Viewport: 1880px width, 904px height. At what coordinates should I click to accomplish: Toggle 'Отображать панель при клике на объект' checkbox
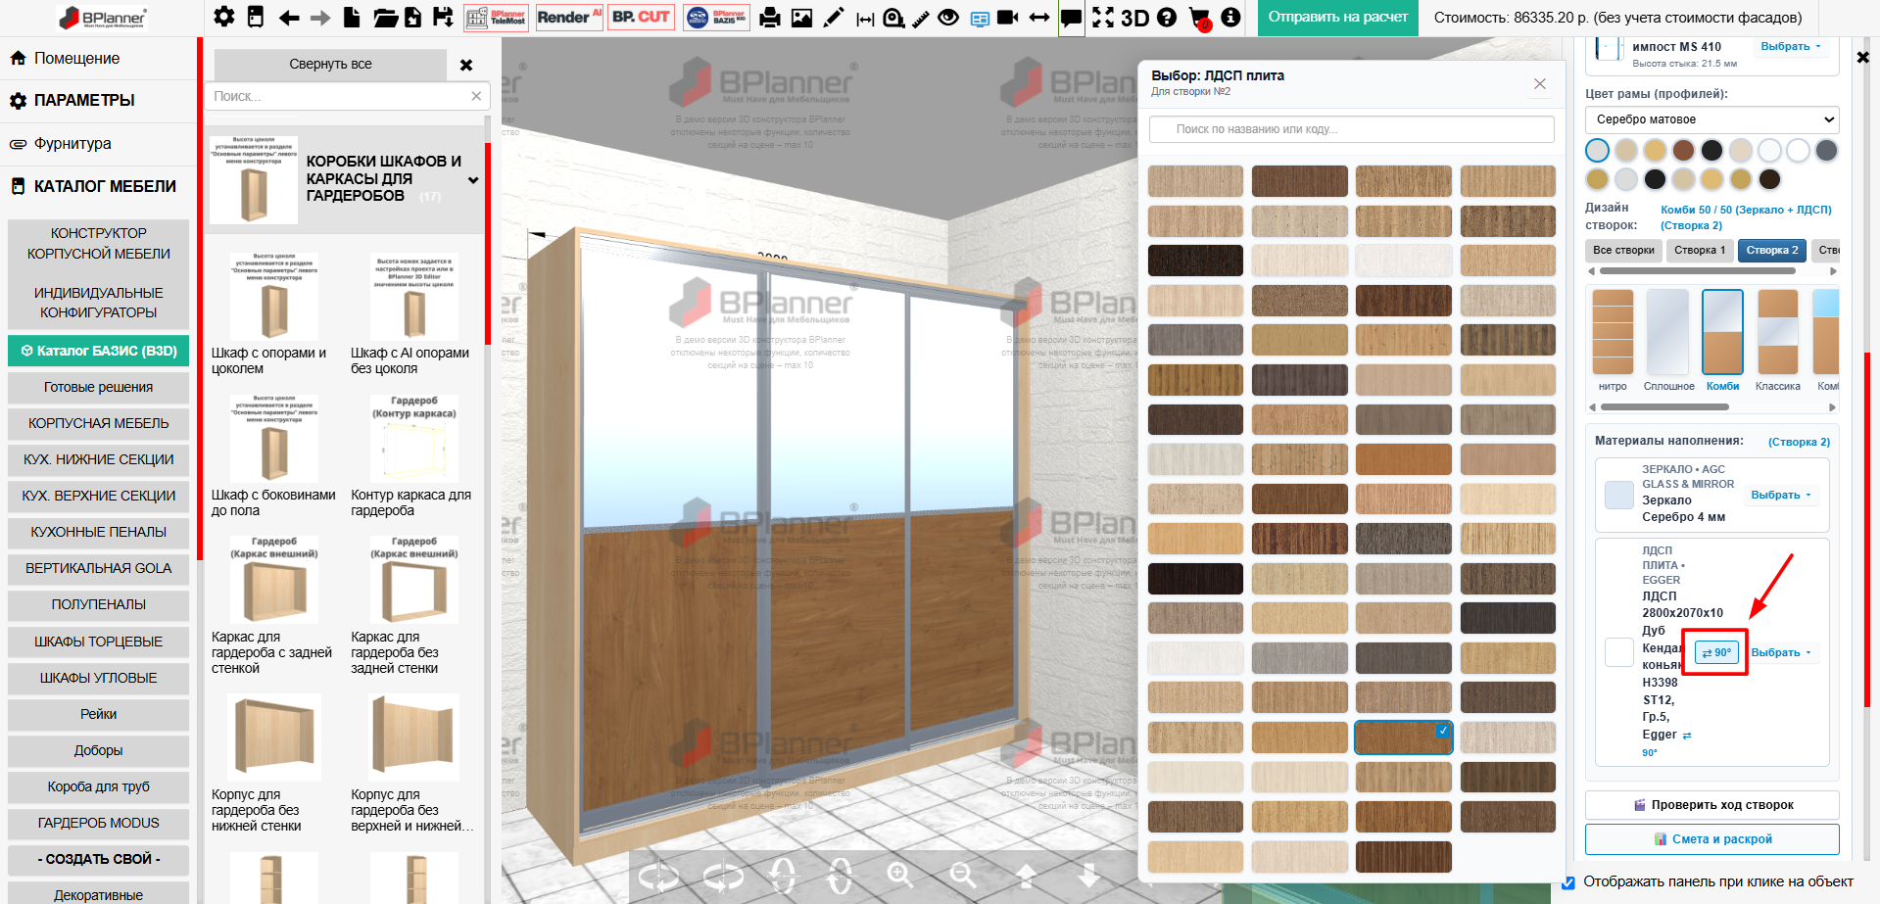[x=1567, y=882]
